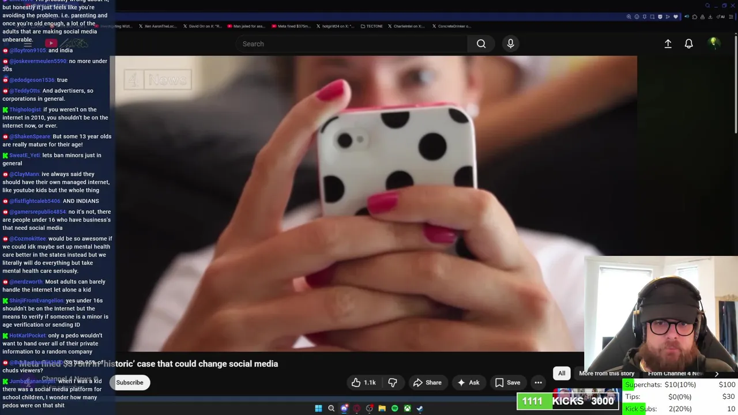Viewport: 738px width, 415px height.
Task: Open Steam from the taskbar
Action: pyautogui.click(x=420, y=408)
